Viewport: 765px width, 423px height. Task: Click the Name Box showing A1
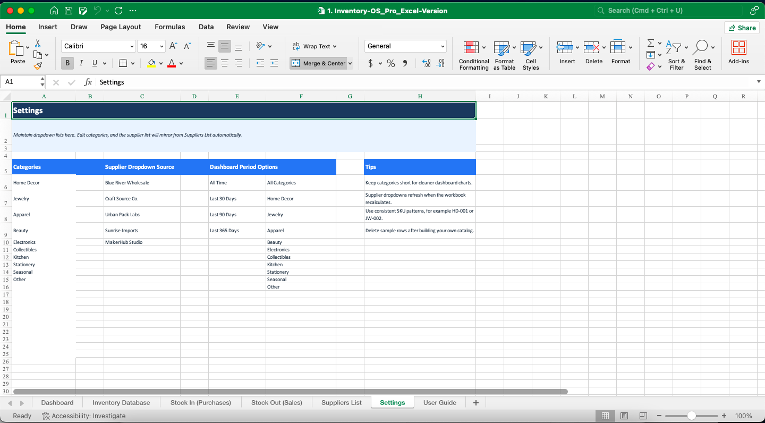pos(20,82)
